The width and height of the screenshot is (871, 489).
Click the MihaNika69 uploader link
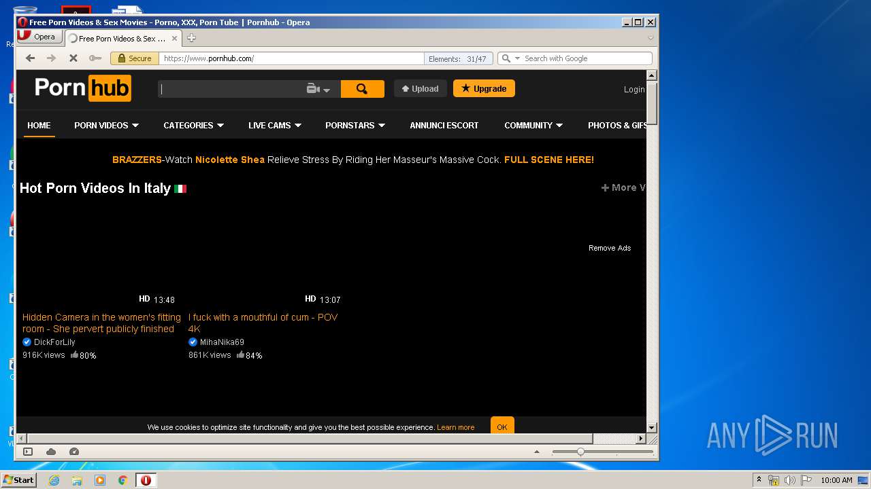tap(222, 342)
